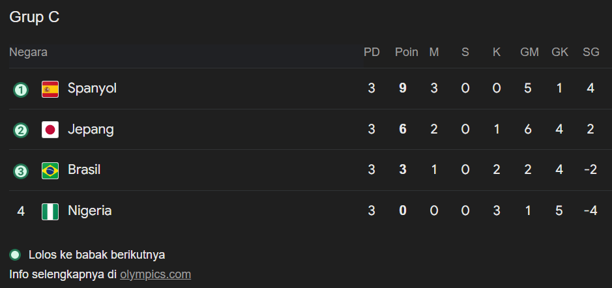Click the SG column header

590,52
